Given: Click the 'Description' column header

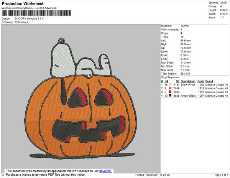Looking at the screenshot, I should click(188, 81).
